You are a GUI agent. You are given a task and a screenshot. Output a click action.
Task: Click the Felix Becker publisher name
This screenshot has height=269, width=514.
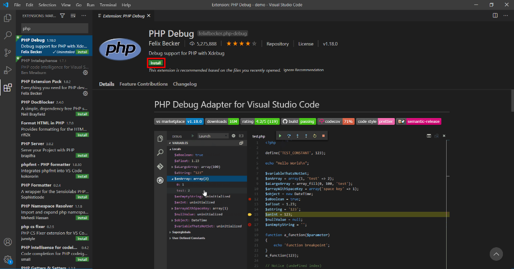(164, 44)
